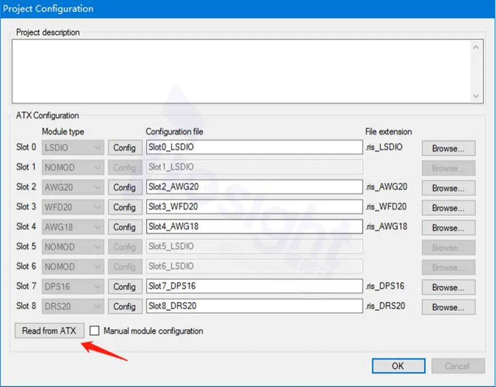Browse file for Slot 8 DRS20
This screenshot has height=387, width=496.
(448, 307)
